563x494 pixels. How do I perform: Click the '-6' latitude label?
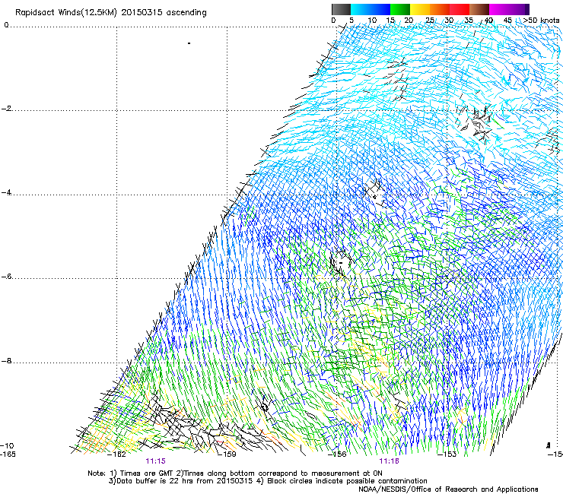click(7, 277)
